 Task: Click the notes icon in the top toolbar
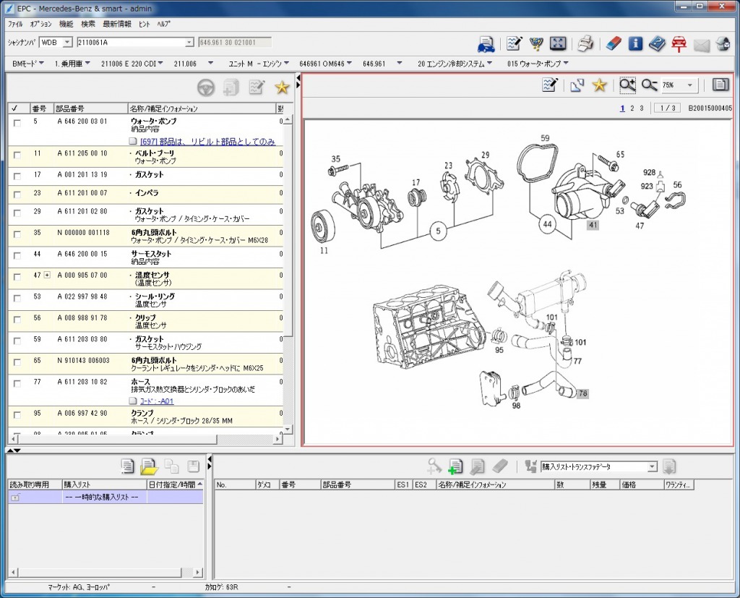tap(514, 44)
